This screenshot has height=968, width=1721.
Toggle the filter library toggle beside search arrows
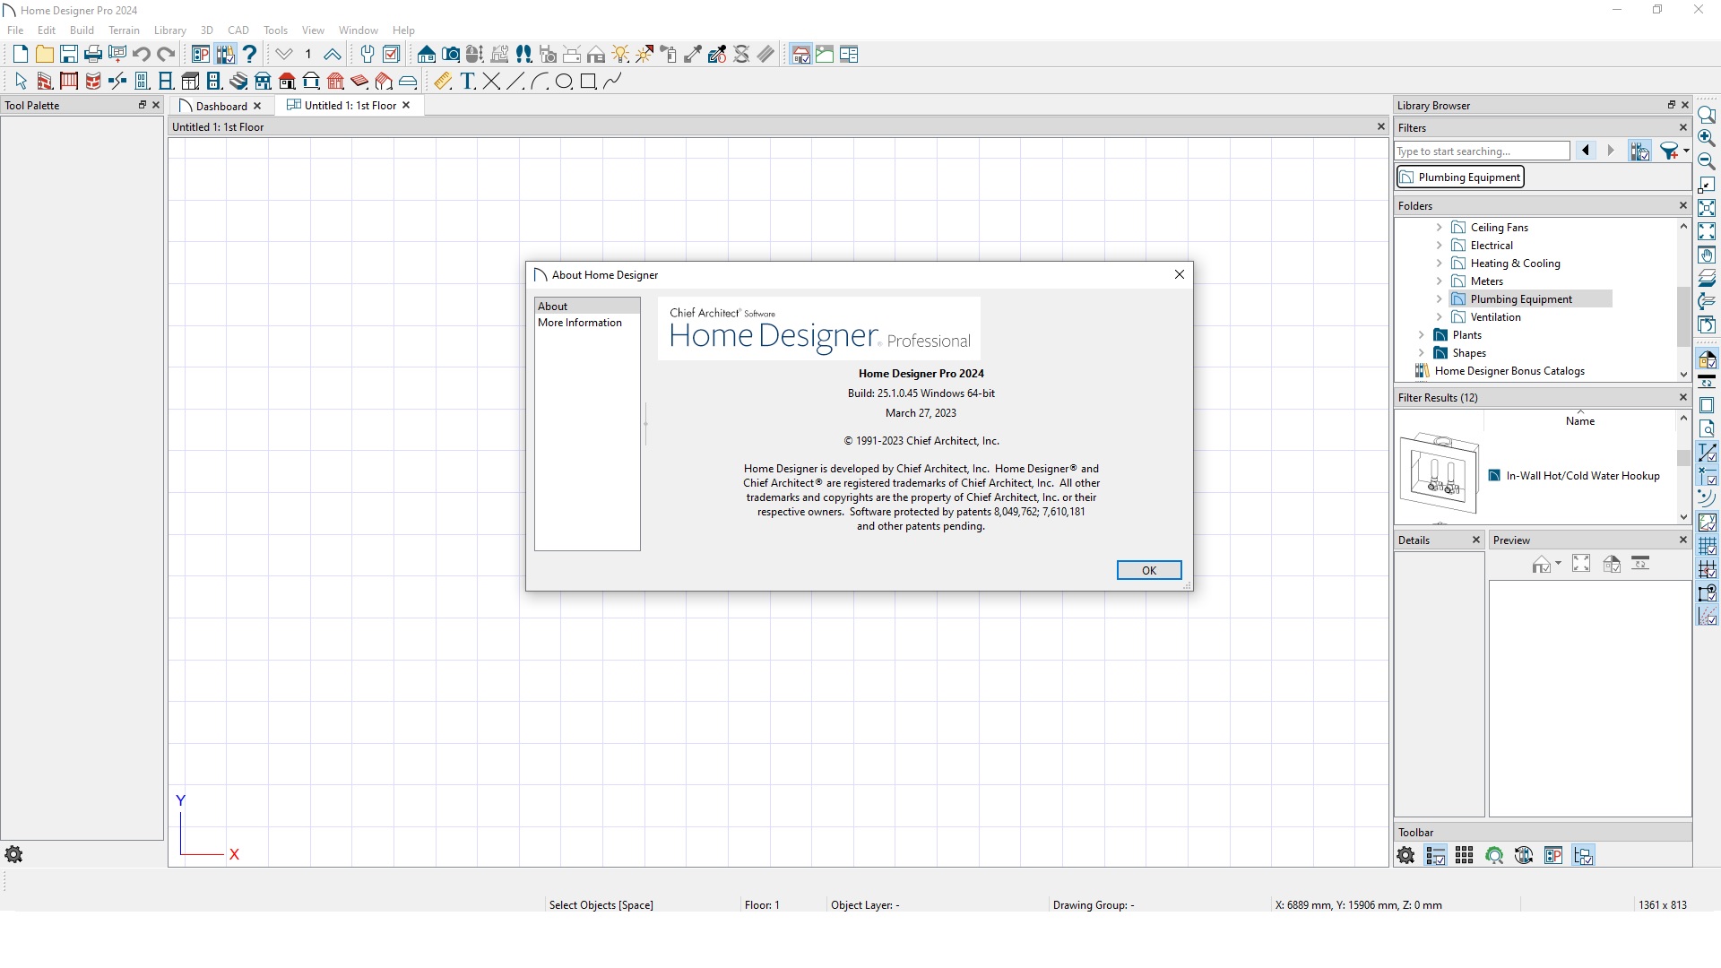click(1639, 151)
